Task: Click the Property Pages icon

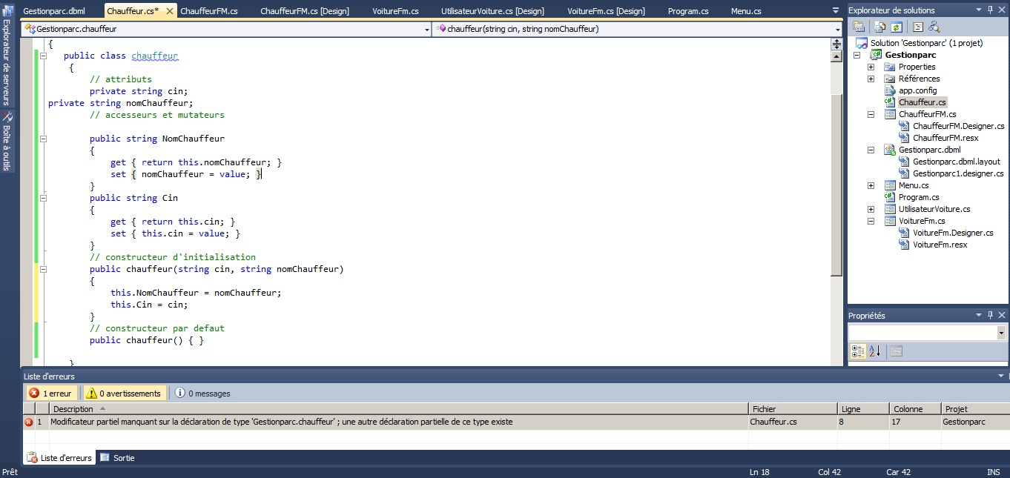Action: click(896, 351)
